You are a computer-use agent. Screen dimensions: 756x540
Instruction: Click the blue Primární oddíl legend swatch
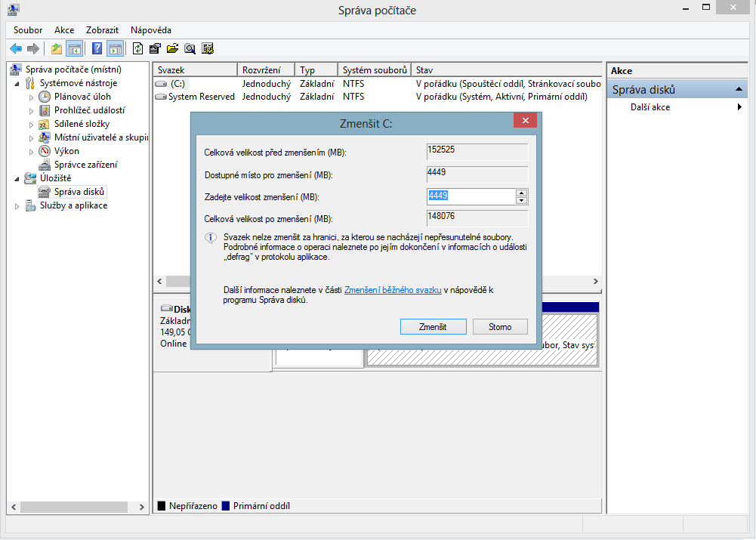click(x=225, y=506)
